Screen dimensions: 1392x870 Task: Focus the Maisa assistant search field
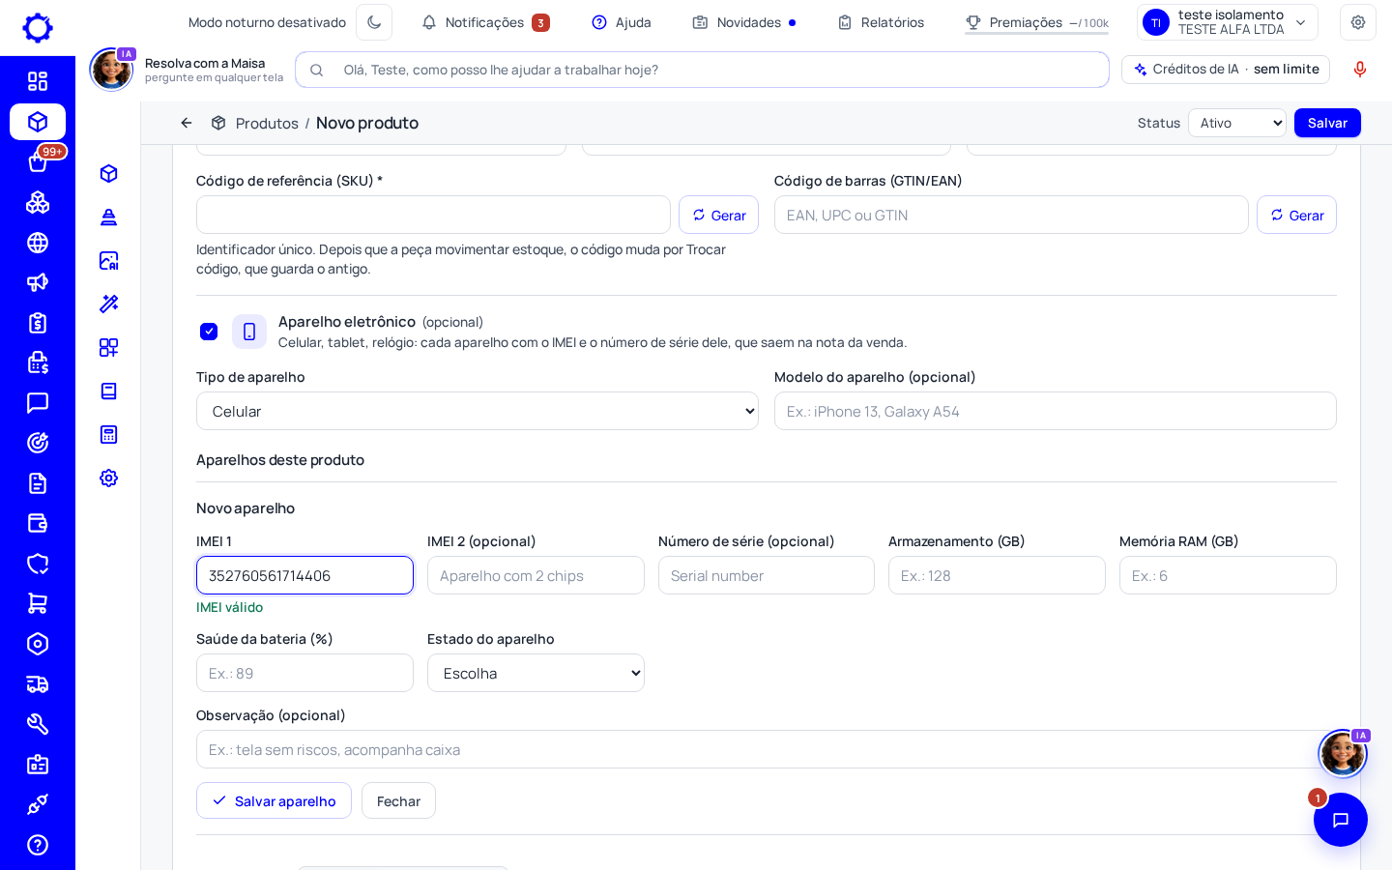[702, 70]
